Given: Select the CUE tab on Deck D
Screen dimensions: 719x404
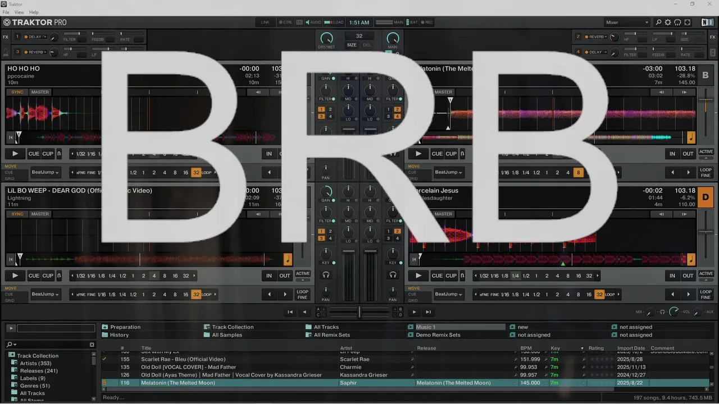Looking at the screenshot, I should coord(412,294).
